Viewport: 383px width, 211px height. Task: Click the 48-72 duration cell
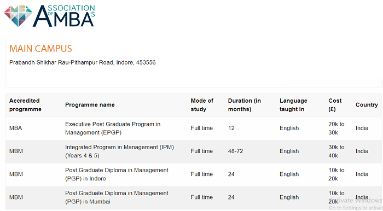tap(235, 151)
